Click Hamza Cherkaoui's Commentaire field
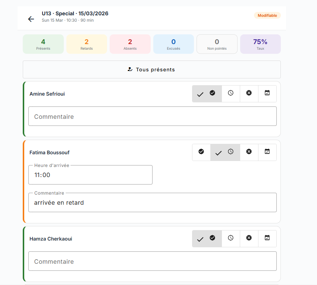This screenshot has width=317, height=285. [152, 261]
